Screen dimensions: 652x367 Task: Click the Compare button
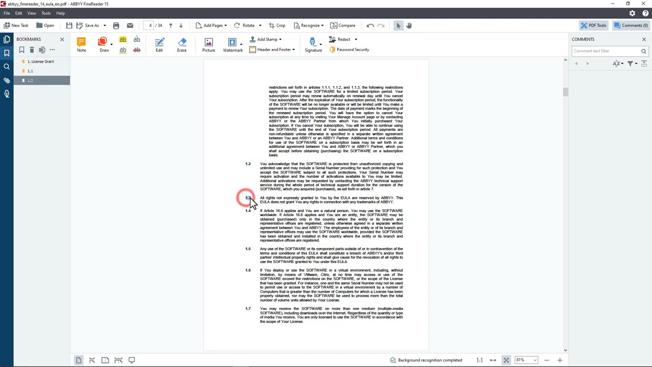(342, 25)
